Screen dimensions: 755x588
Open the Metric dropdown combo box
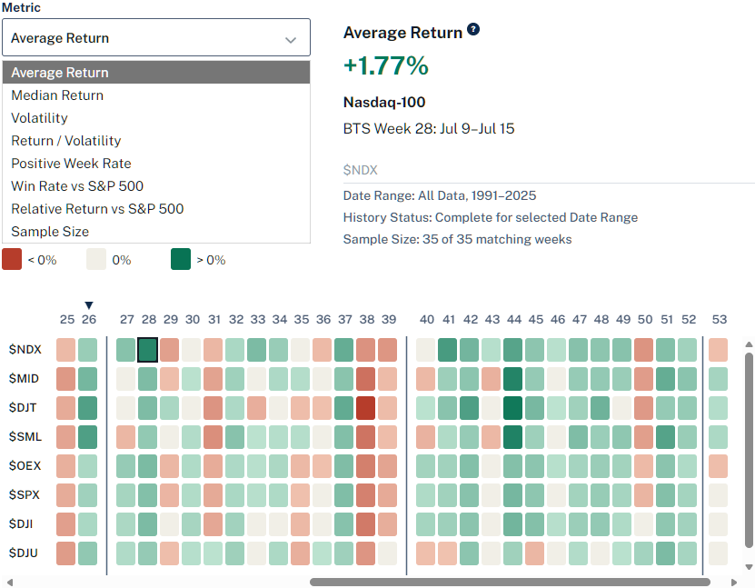tap(156, 37)
